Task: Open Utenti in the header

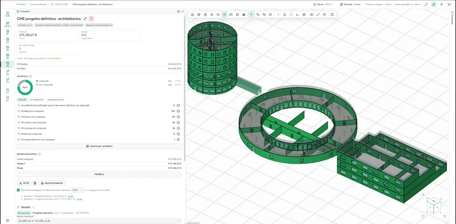Action: [388, 4]
